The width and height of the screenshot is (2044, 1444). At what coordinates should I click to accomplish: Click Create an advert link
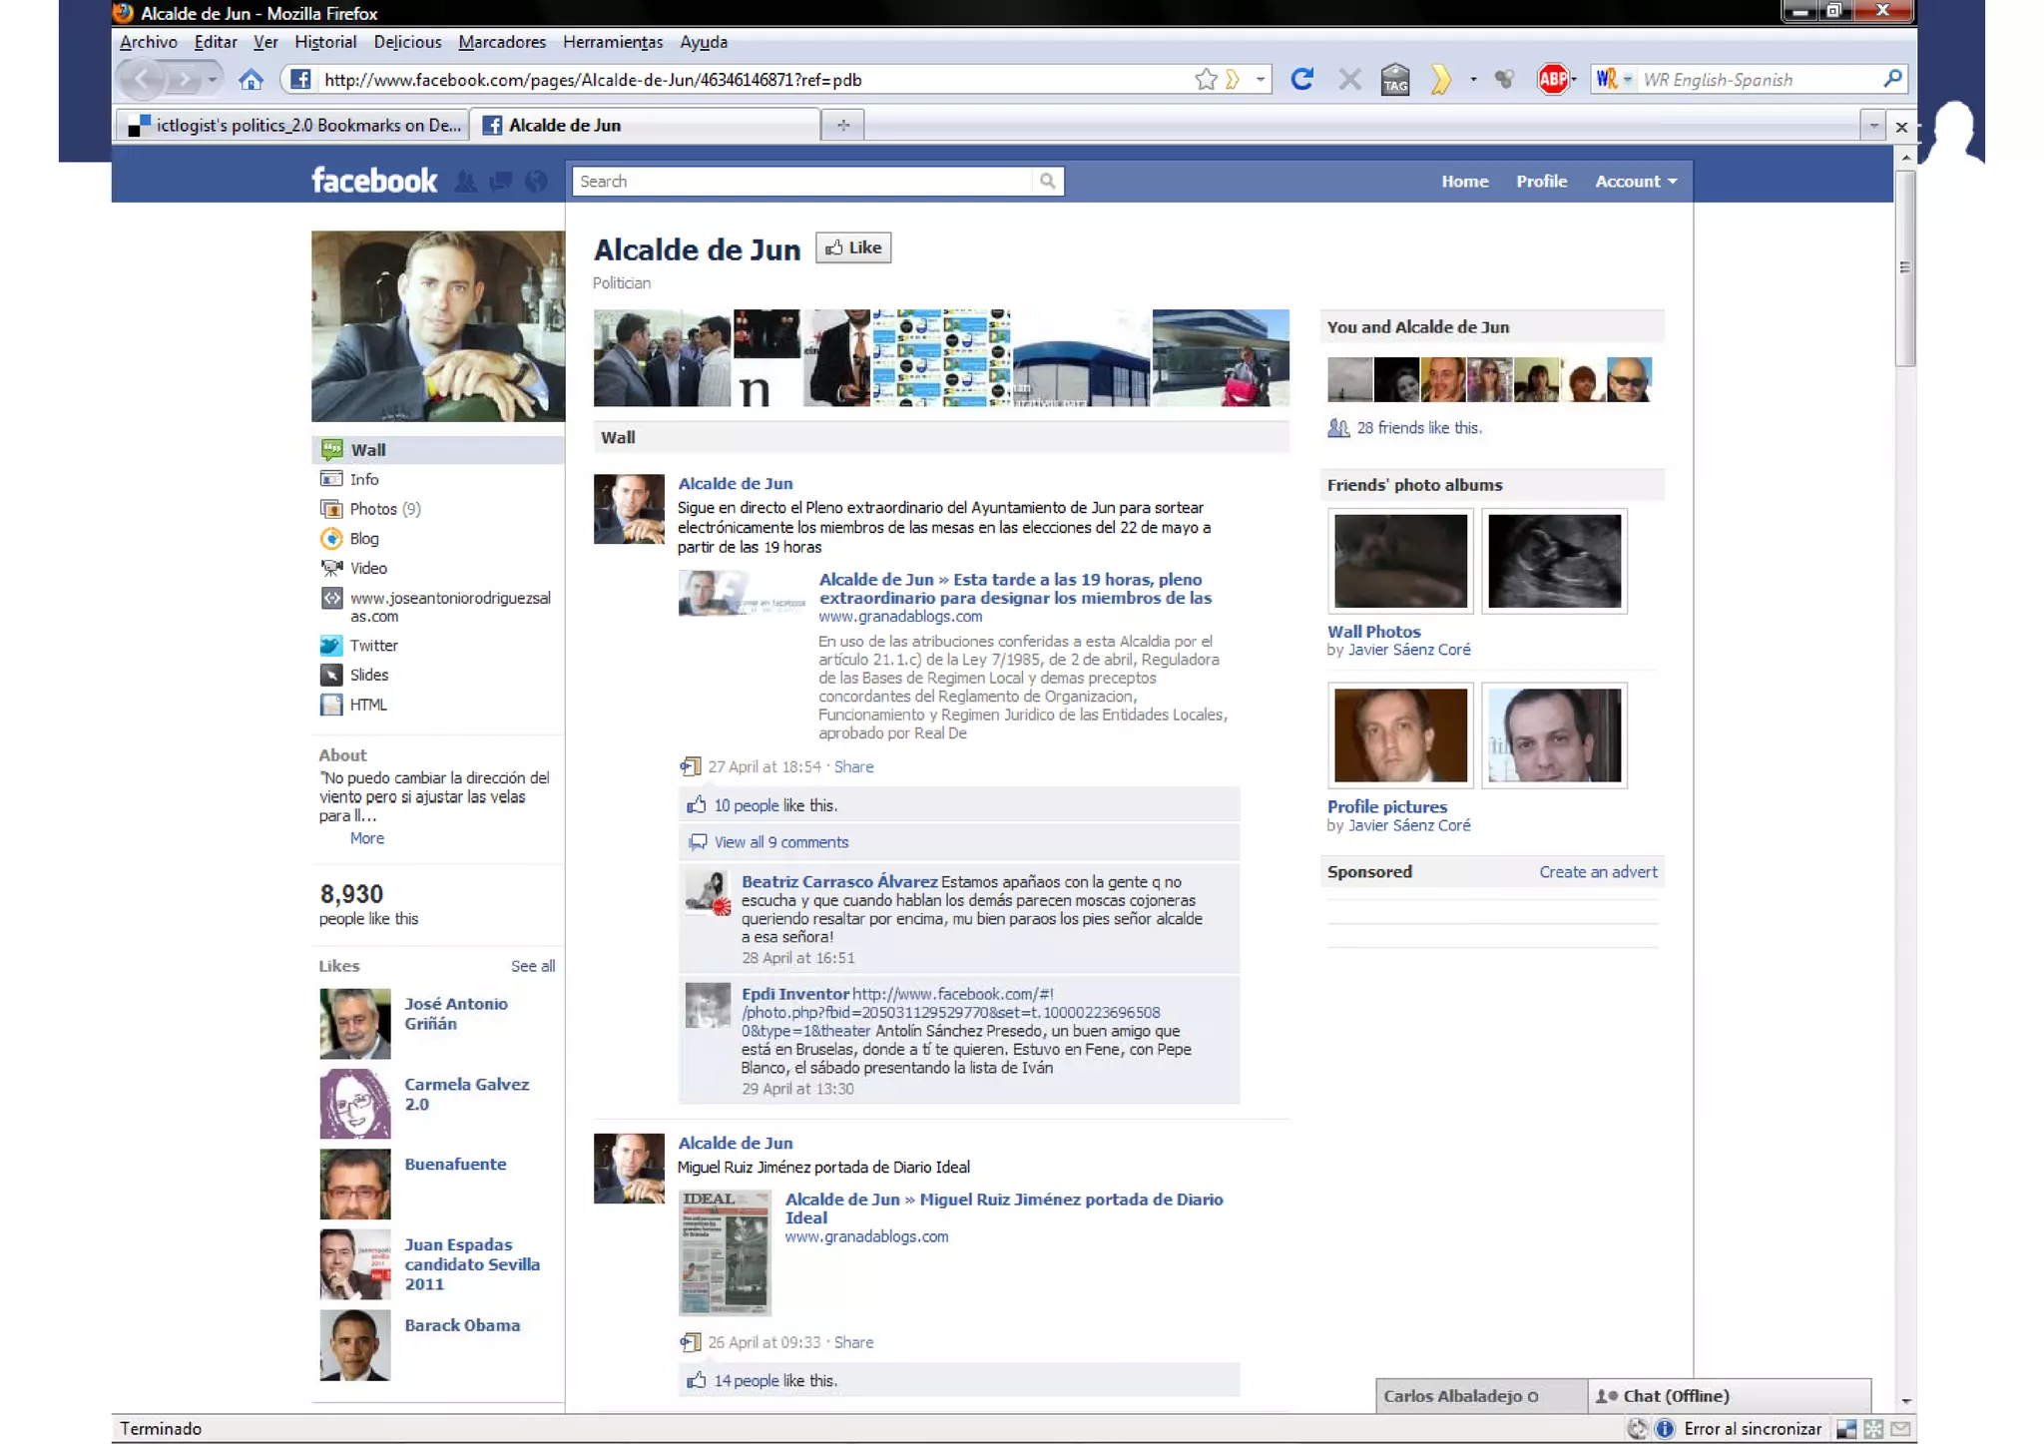coord(1598,872)
